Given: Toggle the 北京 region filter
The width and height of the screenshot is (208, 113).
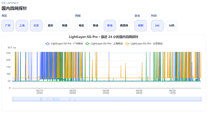Looking at the screenshot, I should pyautogui.click(x=36, y=26).
